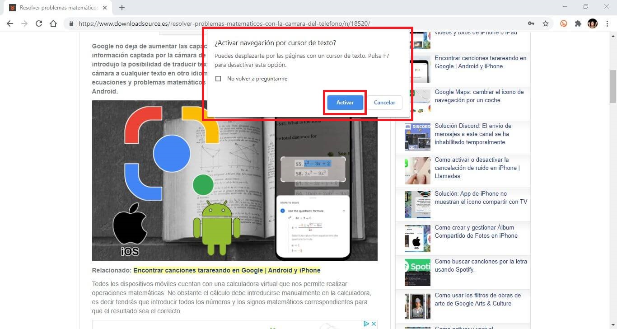Bookmark this page with star icon
Image resolution: width=617 pixels, height=329 pixels.
click(x=546, y=23)
